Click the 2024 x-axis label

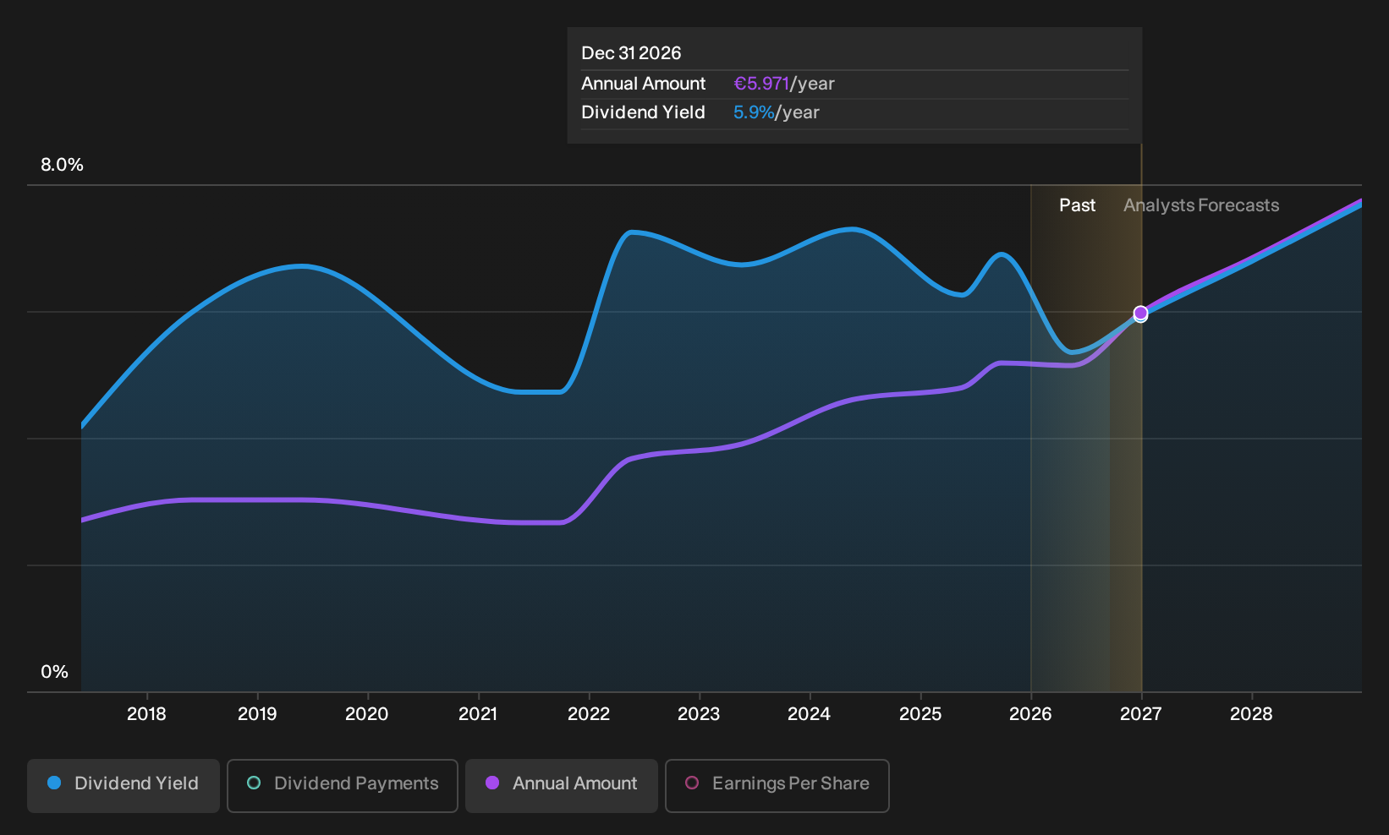coord(810,714)
